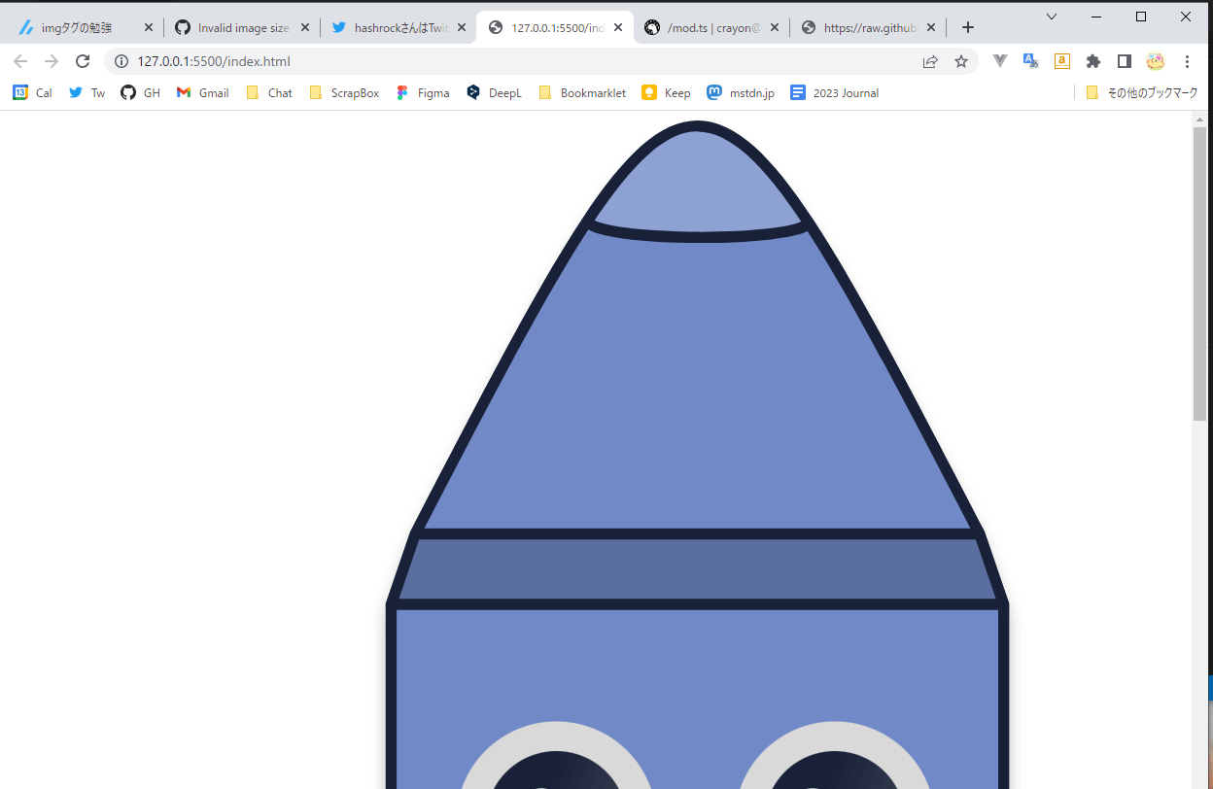The width and height of the screenshot is (1213, 789).
Task: Expand the Bookmarklet folder
Action: click(582, 92)
